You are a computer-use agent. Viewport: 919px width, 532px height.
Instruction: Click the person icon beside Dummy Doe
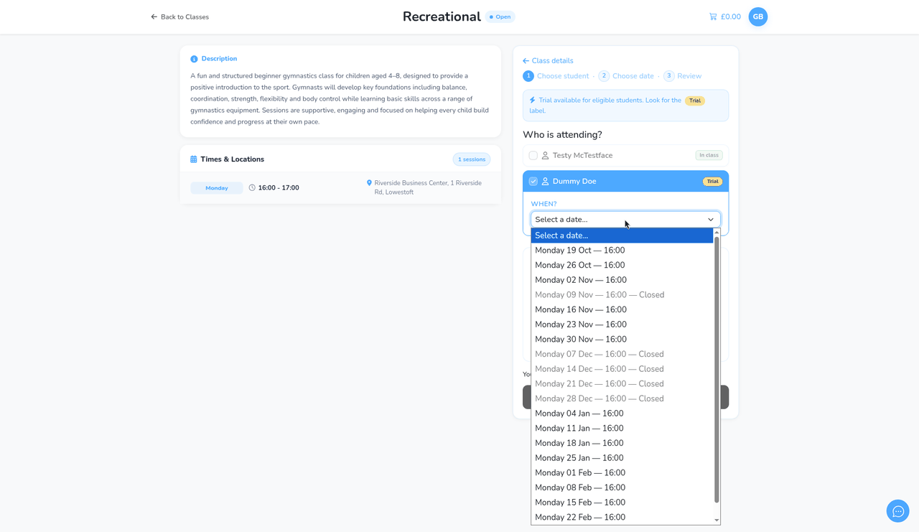[545, 182]
